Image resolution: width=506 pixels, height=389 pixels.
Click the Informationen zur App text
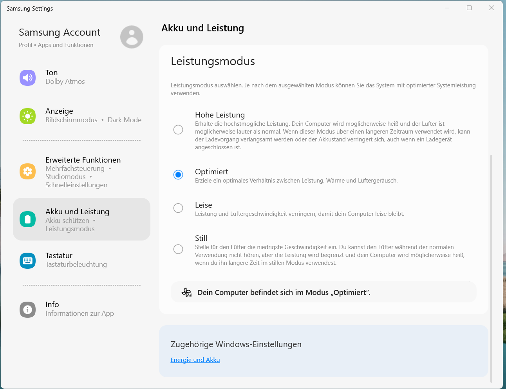coord(80,313)
